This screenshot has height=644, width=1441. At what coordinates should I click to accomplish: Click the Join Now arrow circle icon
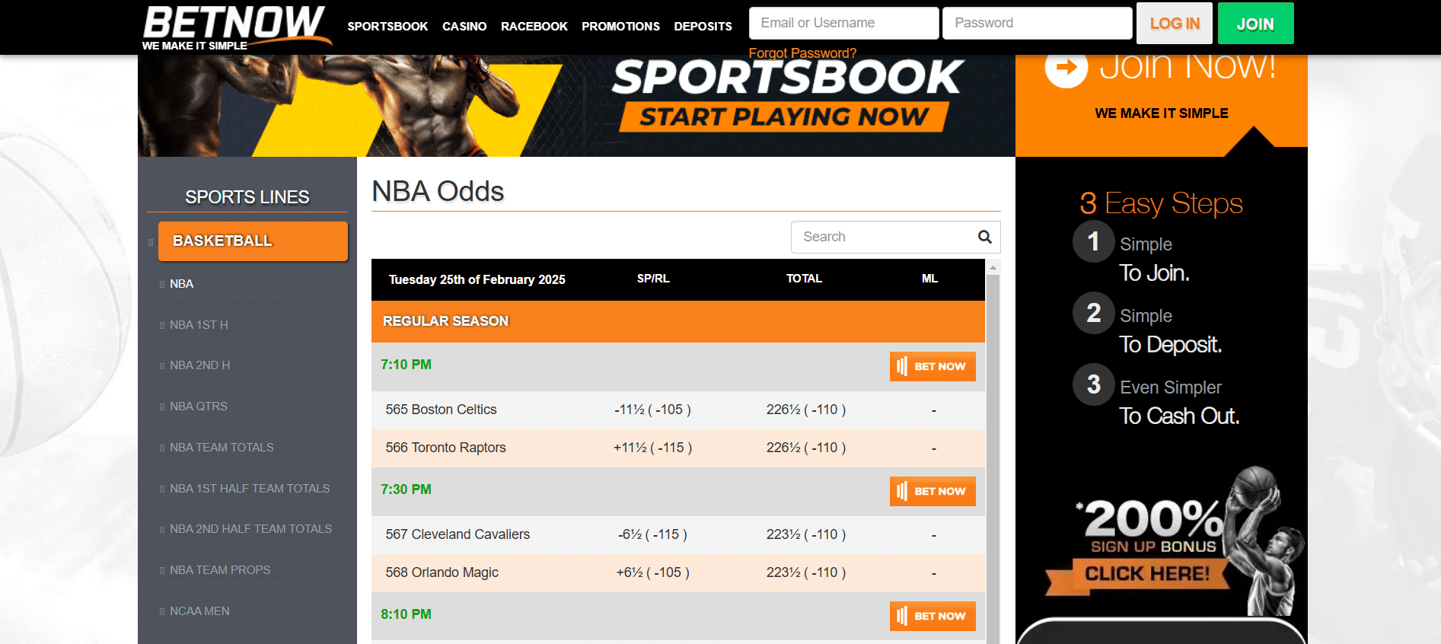[1066, 67]
